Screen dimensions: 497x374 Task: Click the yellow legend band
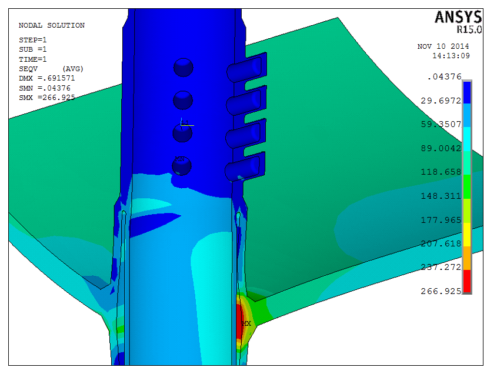coord(467,235)
